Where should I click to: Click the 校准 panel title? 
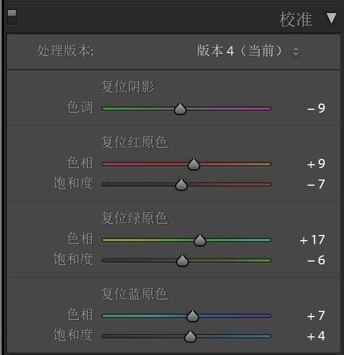[296, 19]
